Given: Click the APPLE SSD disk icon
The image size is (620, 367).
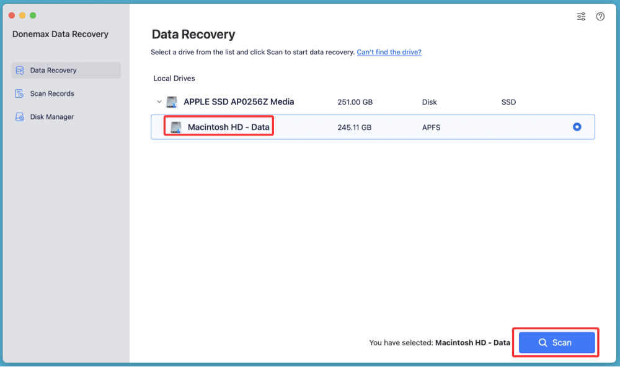Looking at the screenshot, I should coord(170,101).
